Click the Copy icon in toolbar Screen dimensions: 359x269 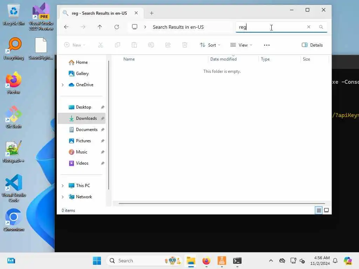coord(117,45)
